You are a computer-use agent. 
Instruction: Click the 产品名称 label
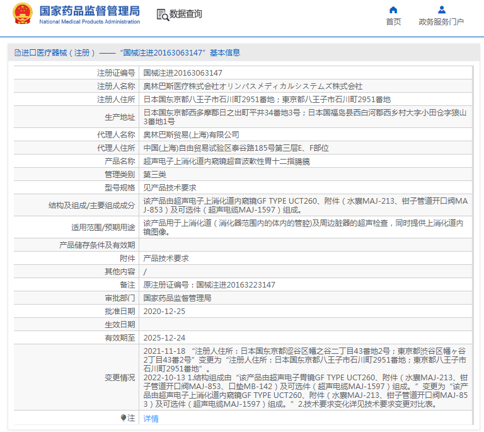click(x=120, y=161)
